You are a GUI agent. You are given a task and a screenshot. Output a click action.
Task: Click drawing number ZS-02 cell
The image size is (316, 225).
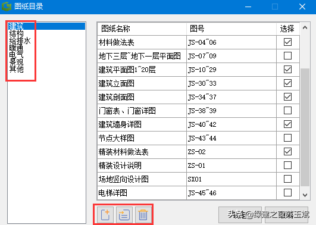[x=231, y=152]
